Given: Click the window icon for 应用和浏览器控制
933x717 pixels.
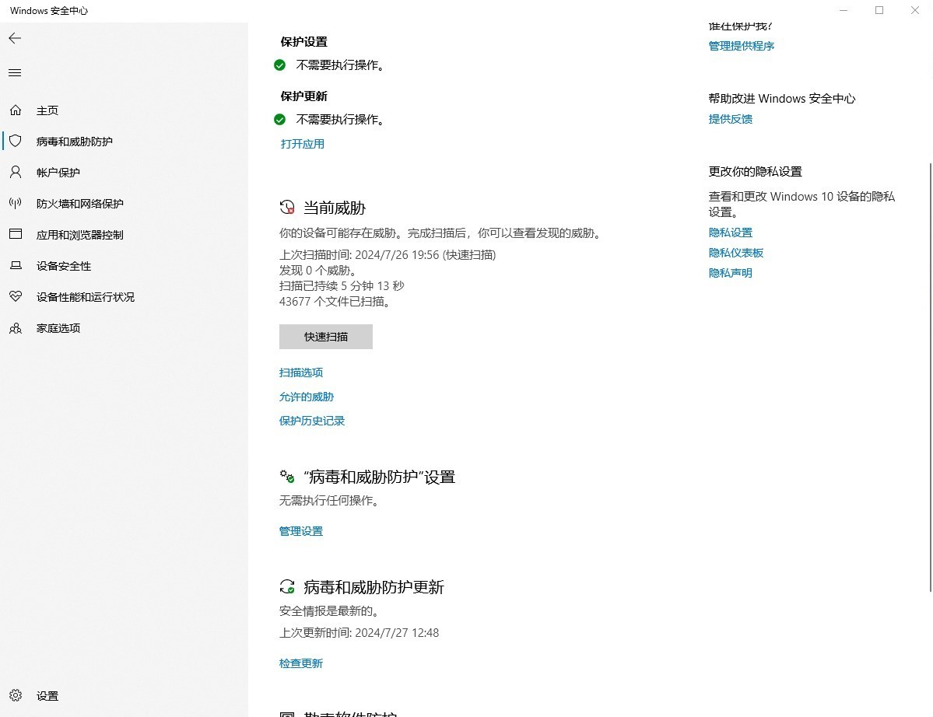Looking at the screenshot, I should 16,234.
